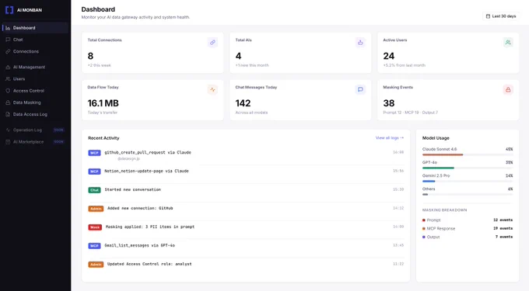Click the Users sidebar icon
The image size is (529, 291).
[x=8, y=78]
